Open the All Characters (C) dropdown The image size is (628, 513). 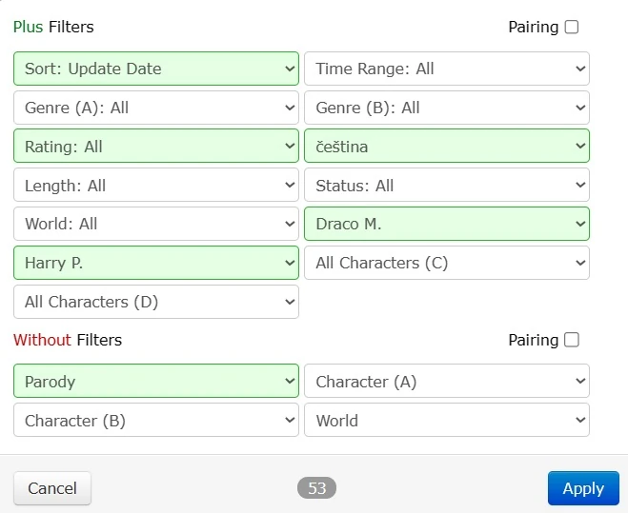coord(447,263)
